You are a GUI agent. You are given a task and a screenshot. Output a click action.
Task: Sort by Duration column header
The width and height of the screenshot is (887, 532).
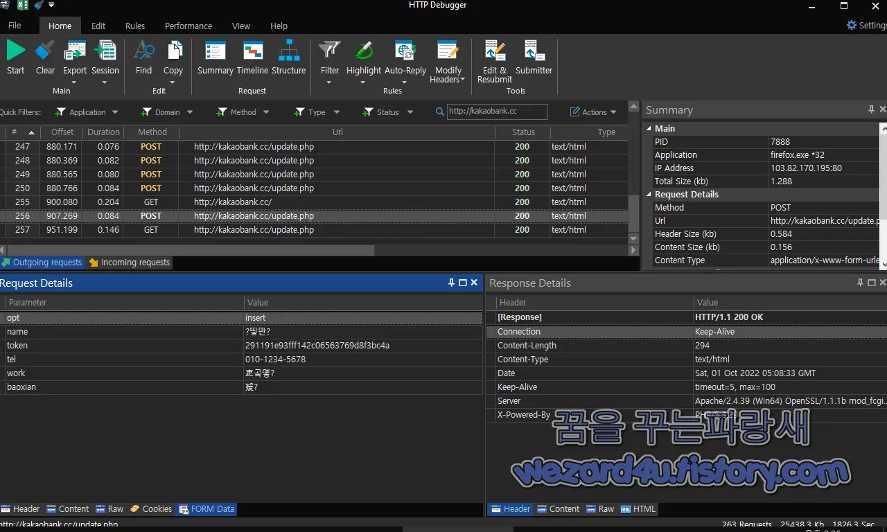pos(103,132)
